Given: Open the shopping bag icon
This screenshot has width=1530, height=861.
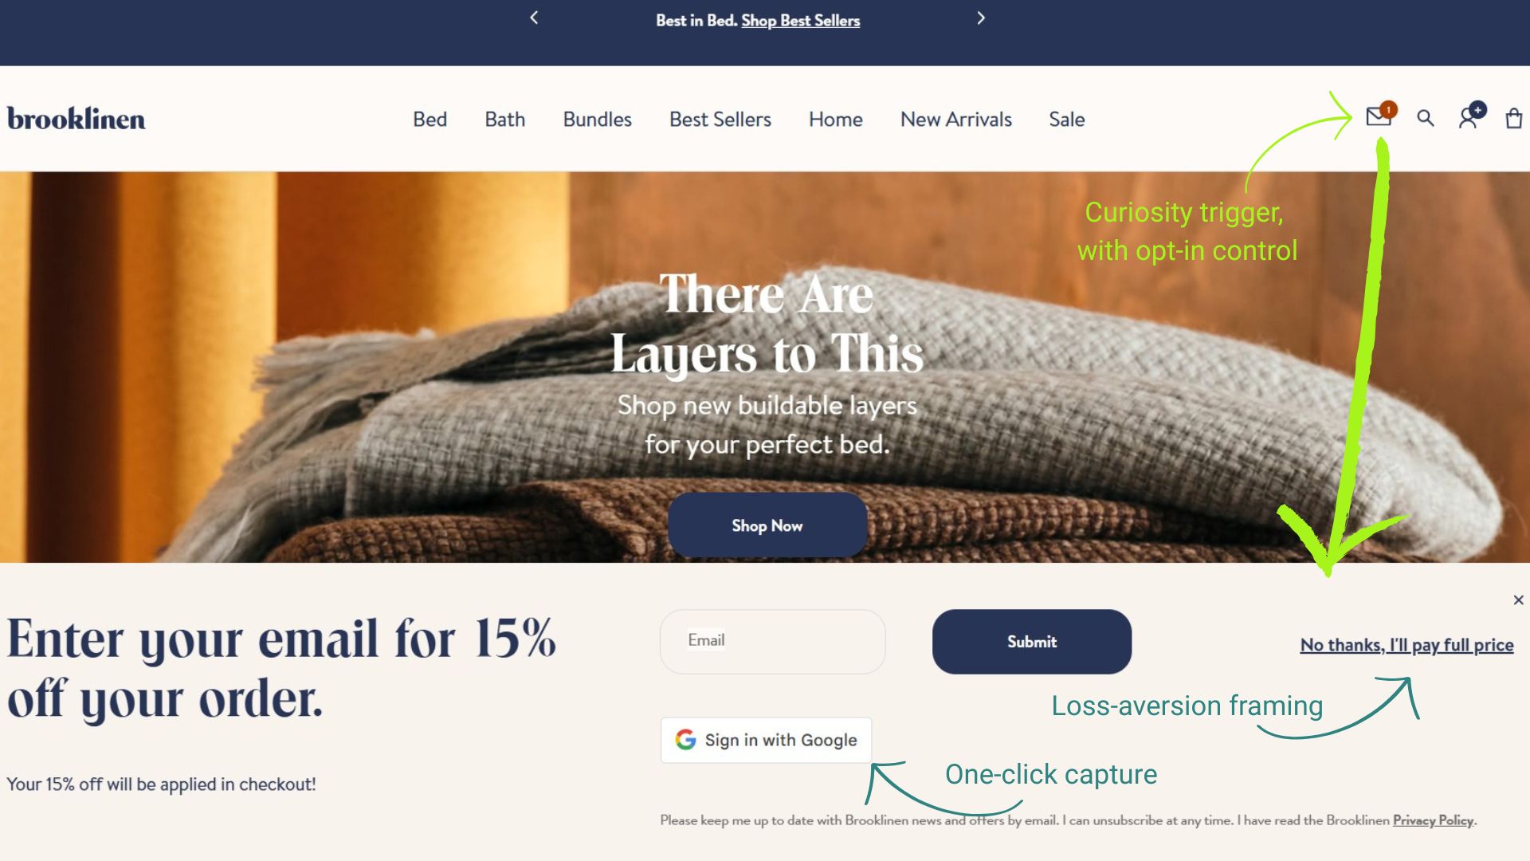Looking at the screenshot, I should click(1514, 119).
